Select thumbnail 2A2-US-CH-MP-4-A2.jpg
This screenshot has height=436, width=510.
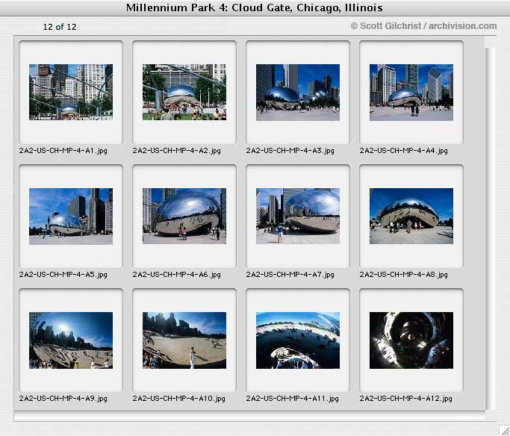point(184,92)
